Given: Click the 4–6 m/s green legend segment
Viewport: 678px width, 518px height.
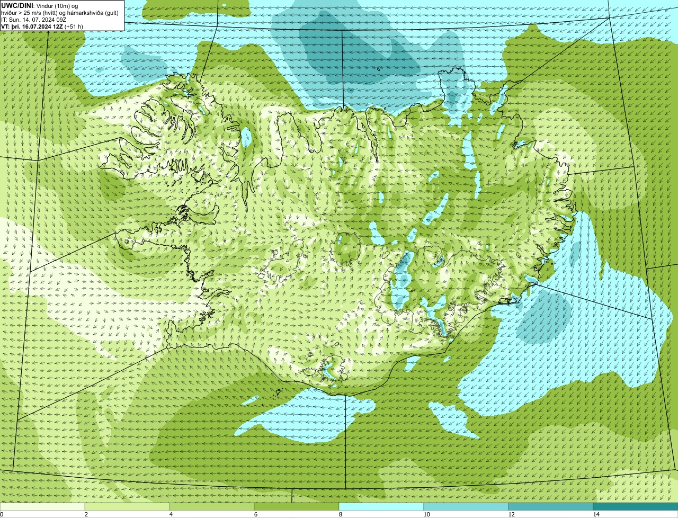Looking at the screenshot, I should pos(212,506).
